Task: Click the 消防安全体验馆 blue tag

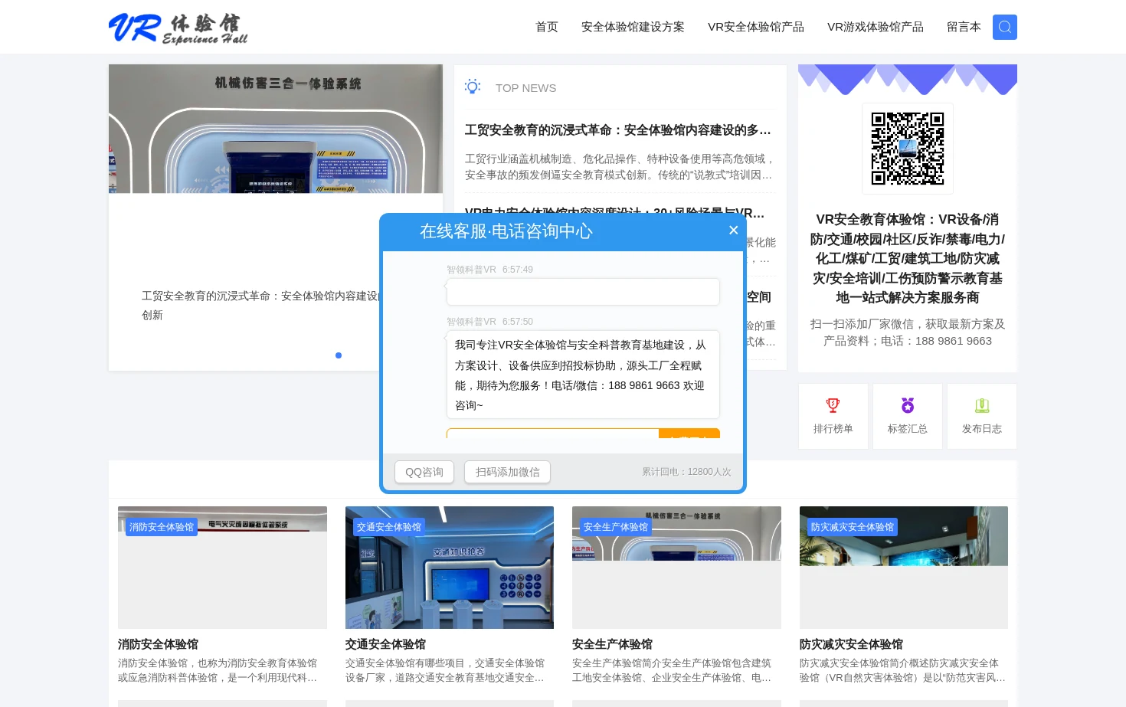Action: coord(162,527)
